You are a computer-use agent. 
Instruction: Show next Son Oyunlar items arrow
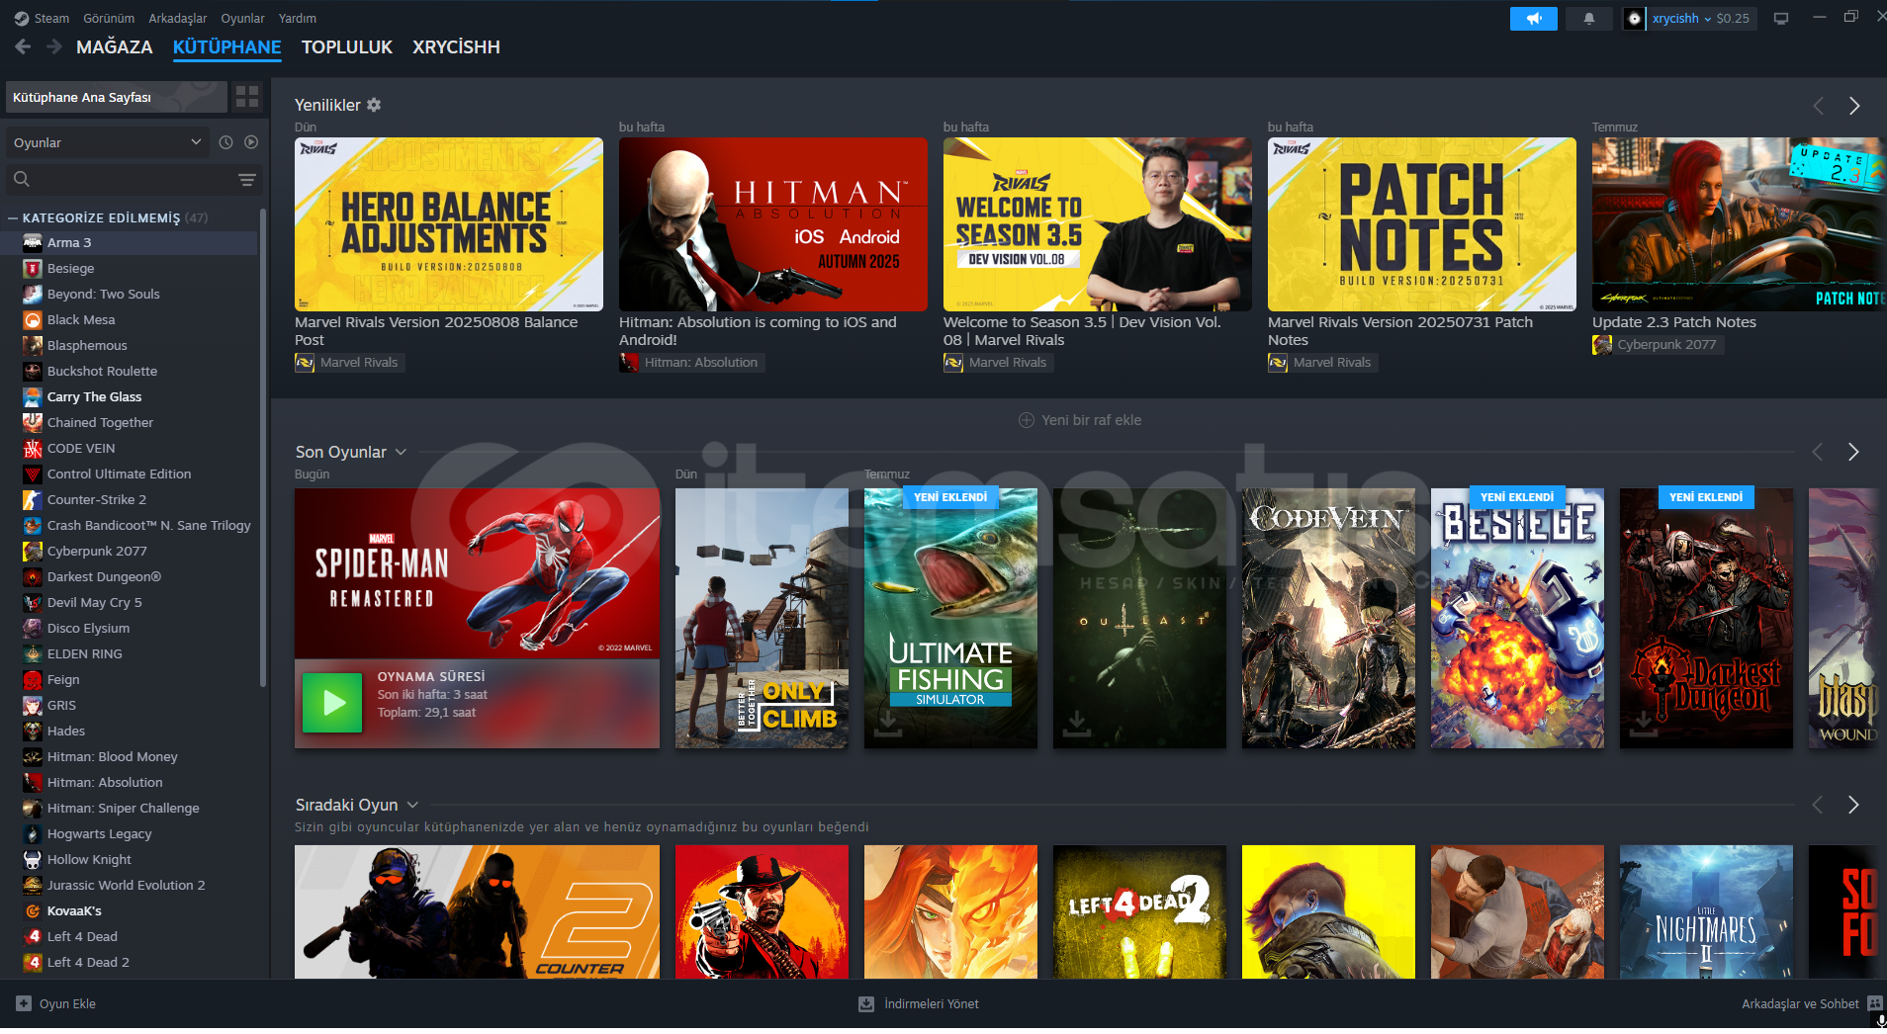(x=1853, y=452)
